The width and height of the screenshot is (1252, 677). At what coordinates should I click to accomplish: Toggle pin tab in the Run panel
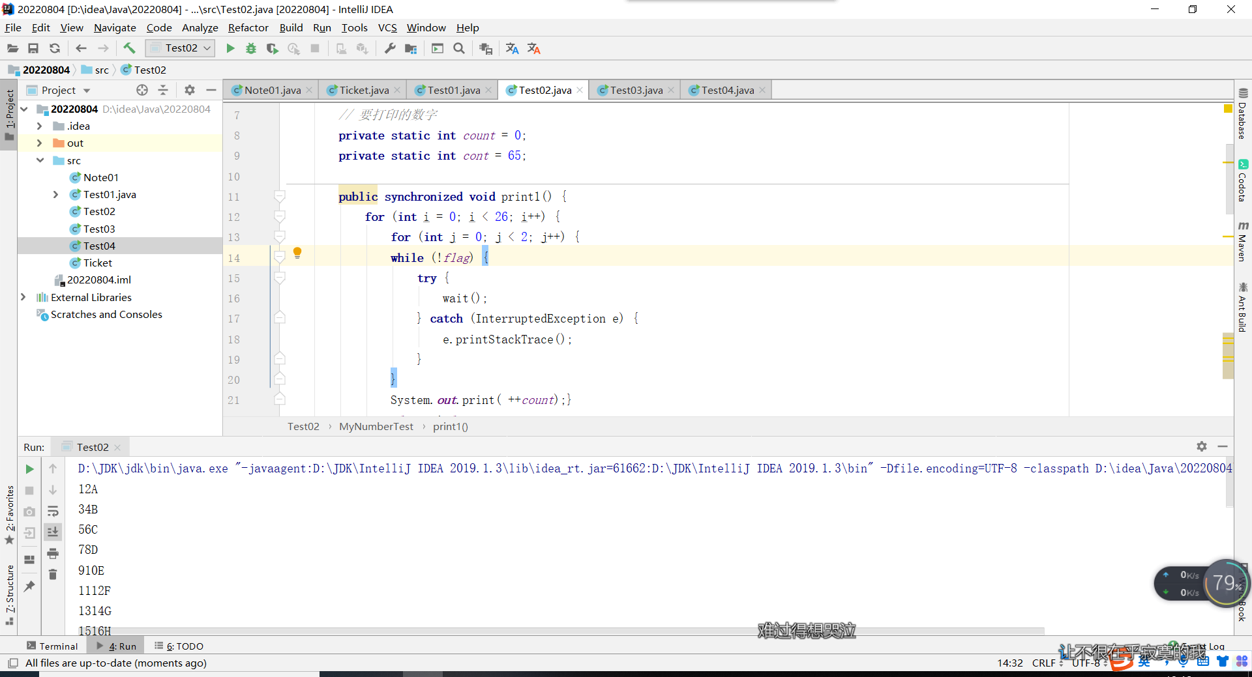29,586
